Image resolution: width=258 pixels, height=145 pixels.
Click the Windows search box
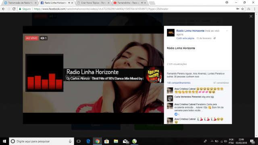(x=42, y=141)
